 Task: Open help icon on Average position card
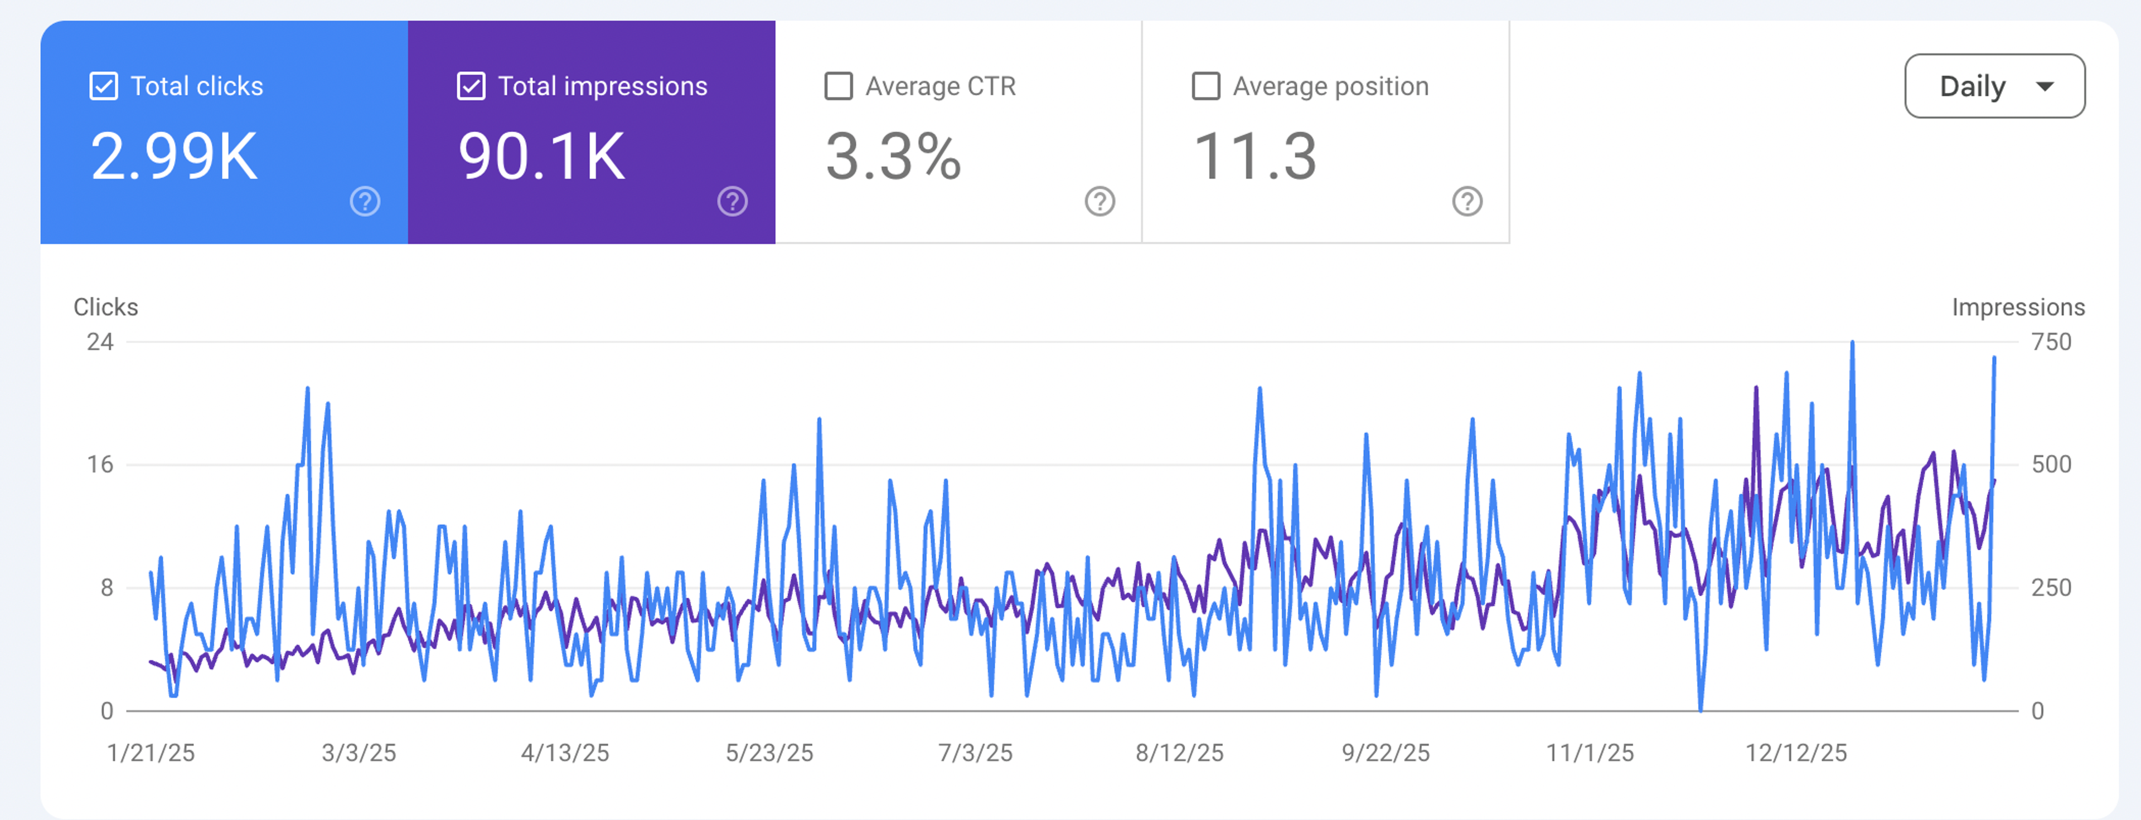pos(1467,201)
